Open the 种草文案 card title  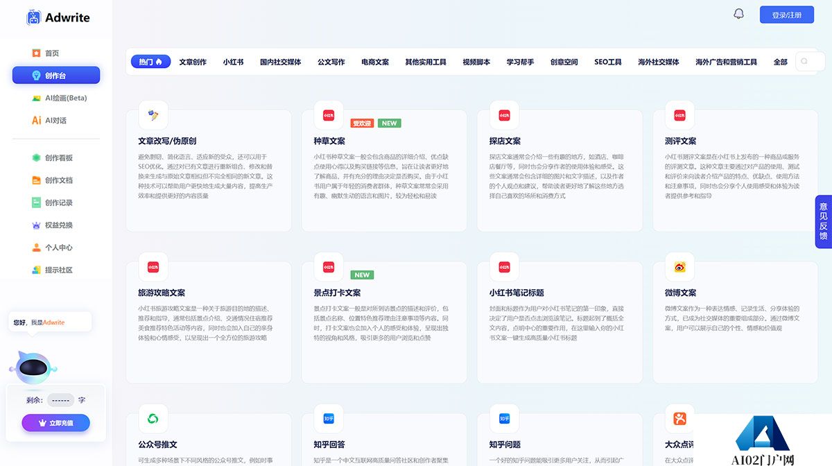329,141
